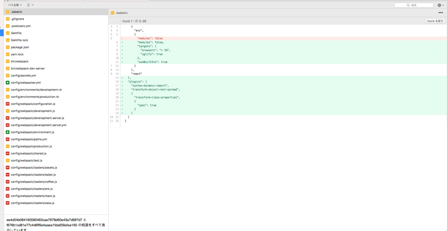
Task: Select package.json file name
Action: (20, 47)
